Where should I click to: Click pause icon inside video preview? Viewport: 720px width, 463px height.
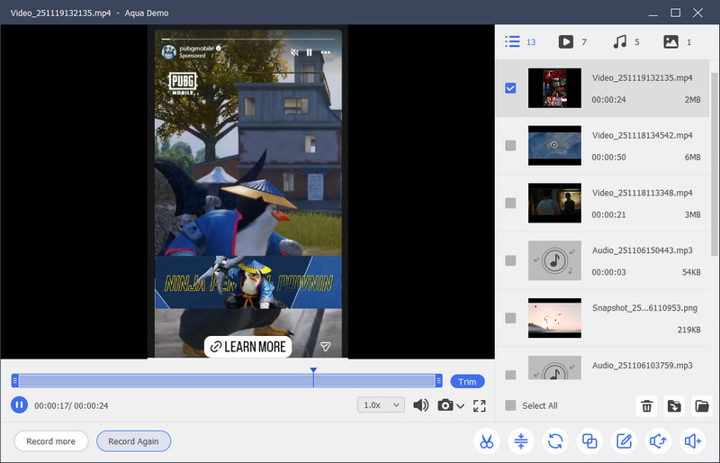point(309,52)
